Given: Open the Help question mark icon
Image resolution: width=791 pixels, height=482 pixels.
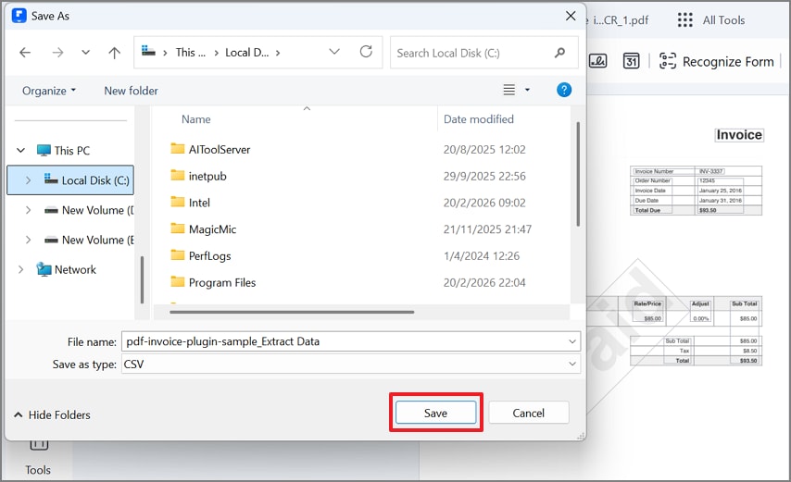Looking at the screenshot, I should 563,90.
